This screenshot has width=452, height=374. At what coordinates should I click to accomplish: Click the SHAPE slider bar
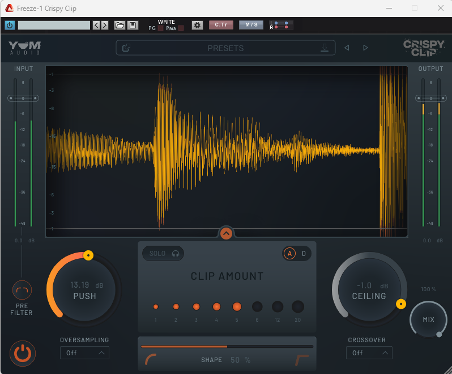[x=227, y=346]
